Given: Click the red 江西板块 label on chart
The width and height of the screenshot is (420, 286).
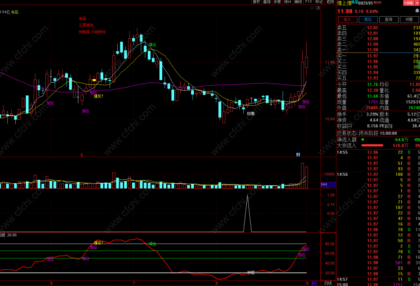Looking at the screenshot, I should [86, 25].
